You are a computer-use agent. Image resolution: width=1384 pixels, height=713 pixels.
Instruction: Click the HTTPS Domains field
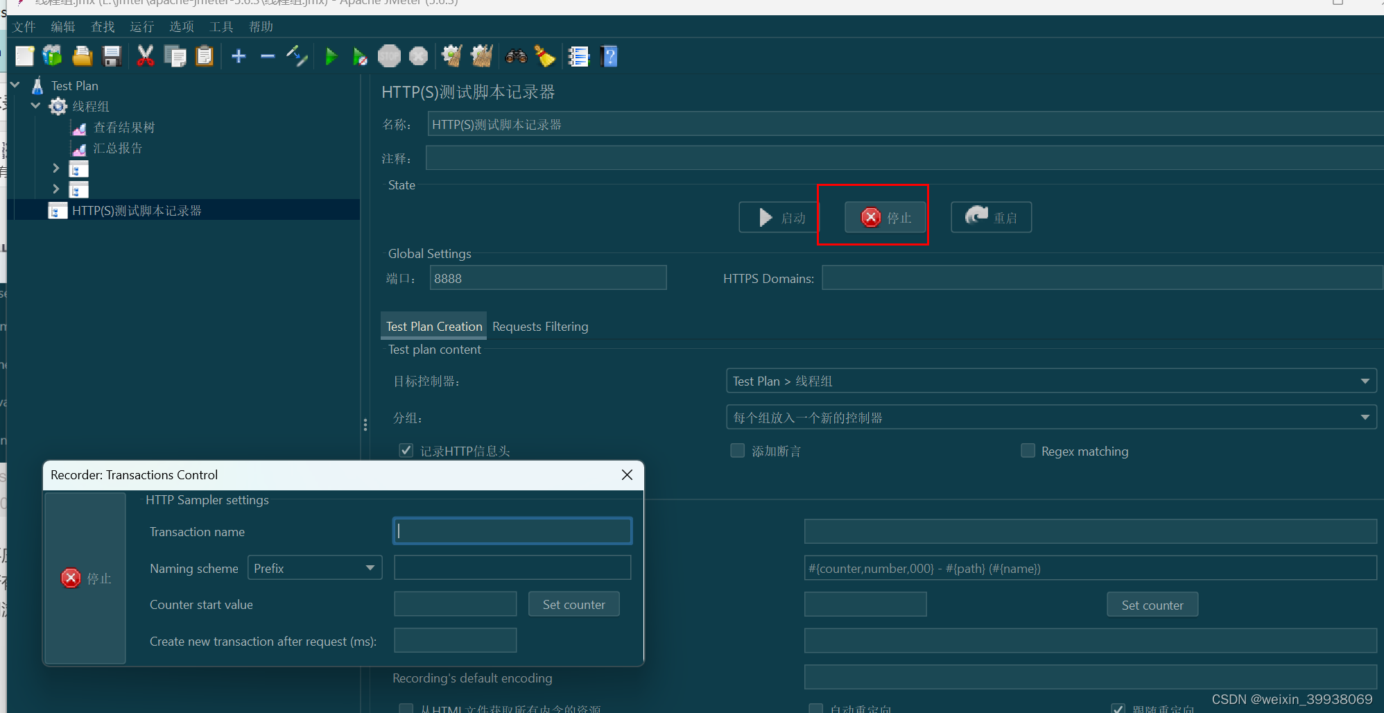pyautogui.click(x=1102, y=277)
